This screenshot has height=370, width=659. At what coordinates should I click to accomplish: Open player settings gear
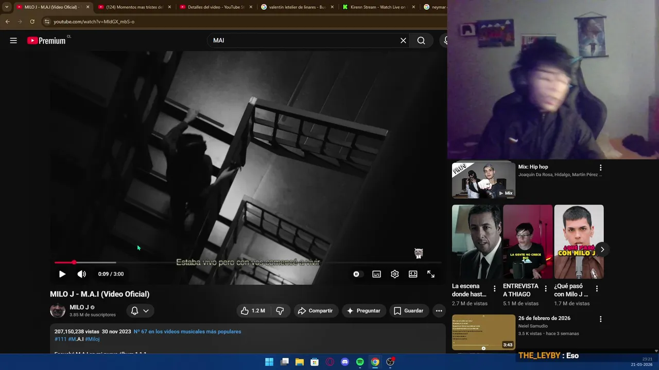tap(395, 274)
